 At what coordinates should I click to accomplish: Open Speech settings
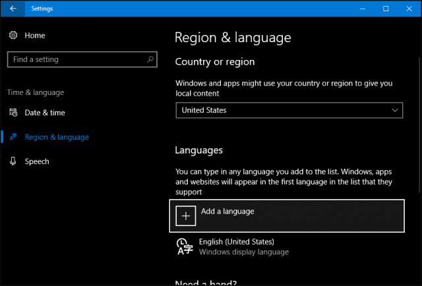tap(37, 161)
